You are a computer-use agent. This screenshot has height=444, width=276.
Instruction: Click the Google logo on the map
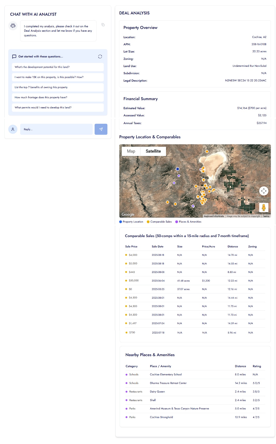point(128,214)
